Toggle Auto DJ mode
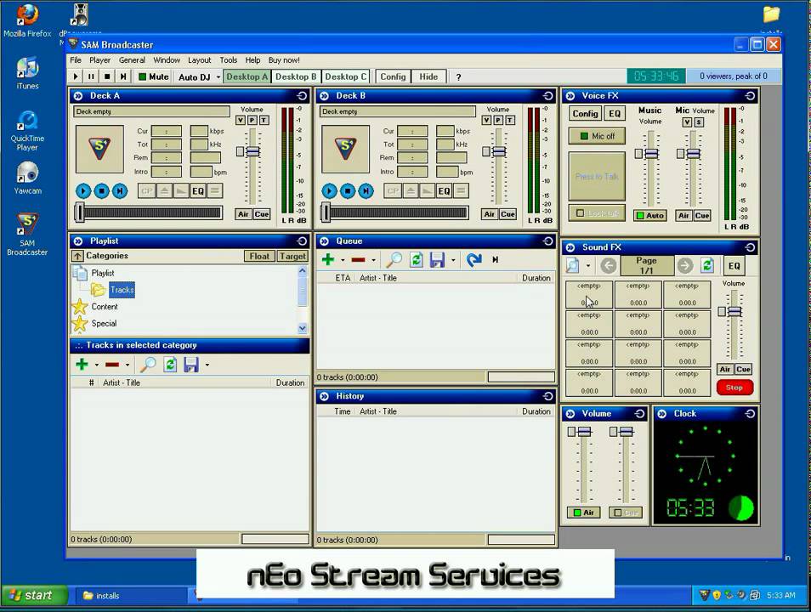Screen dimensions: 811x612 195,77
